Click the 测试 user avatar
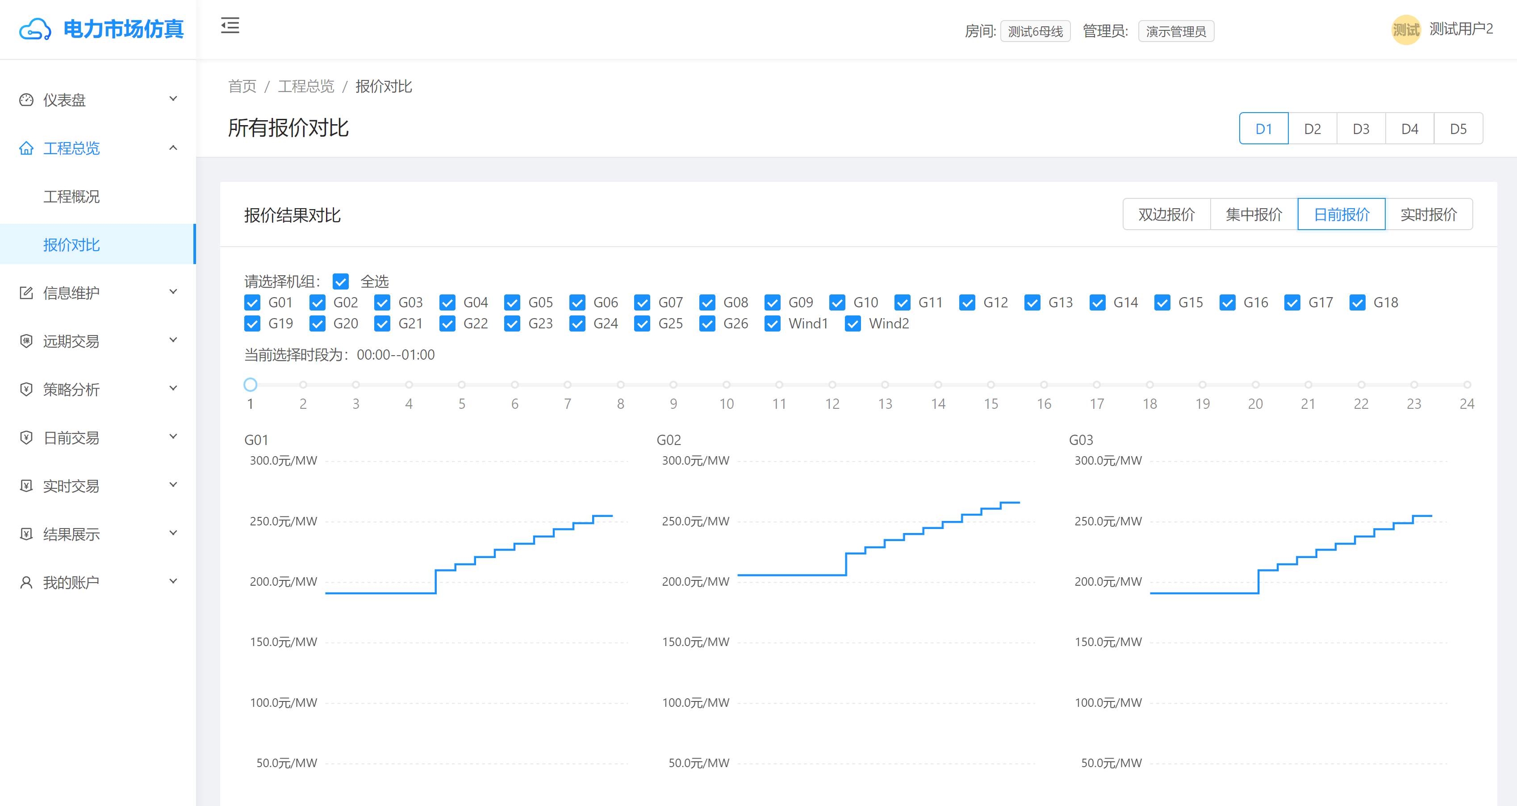The width and height of the screenshot is (1517, 806). [1406, 29]
